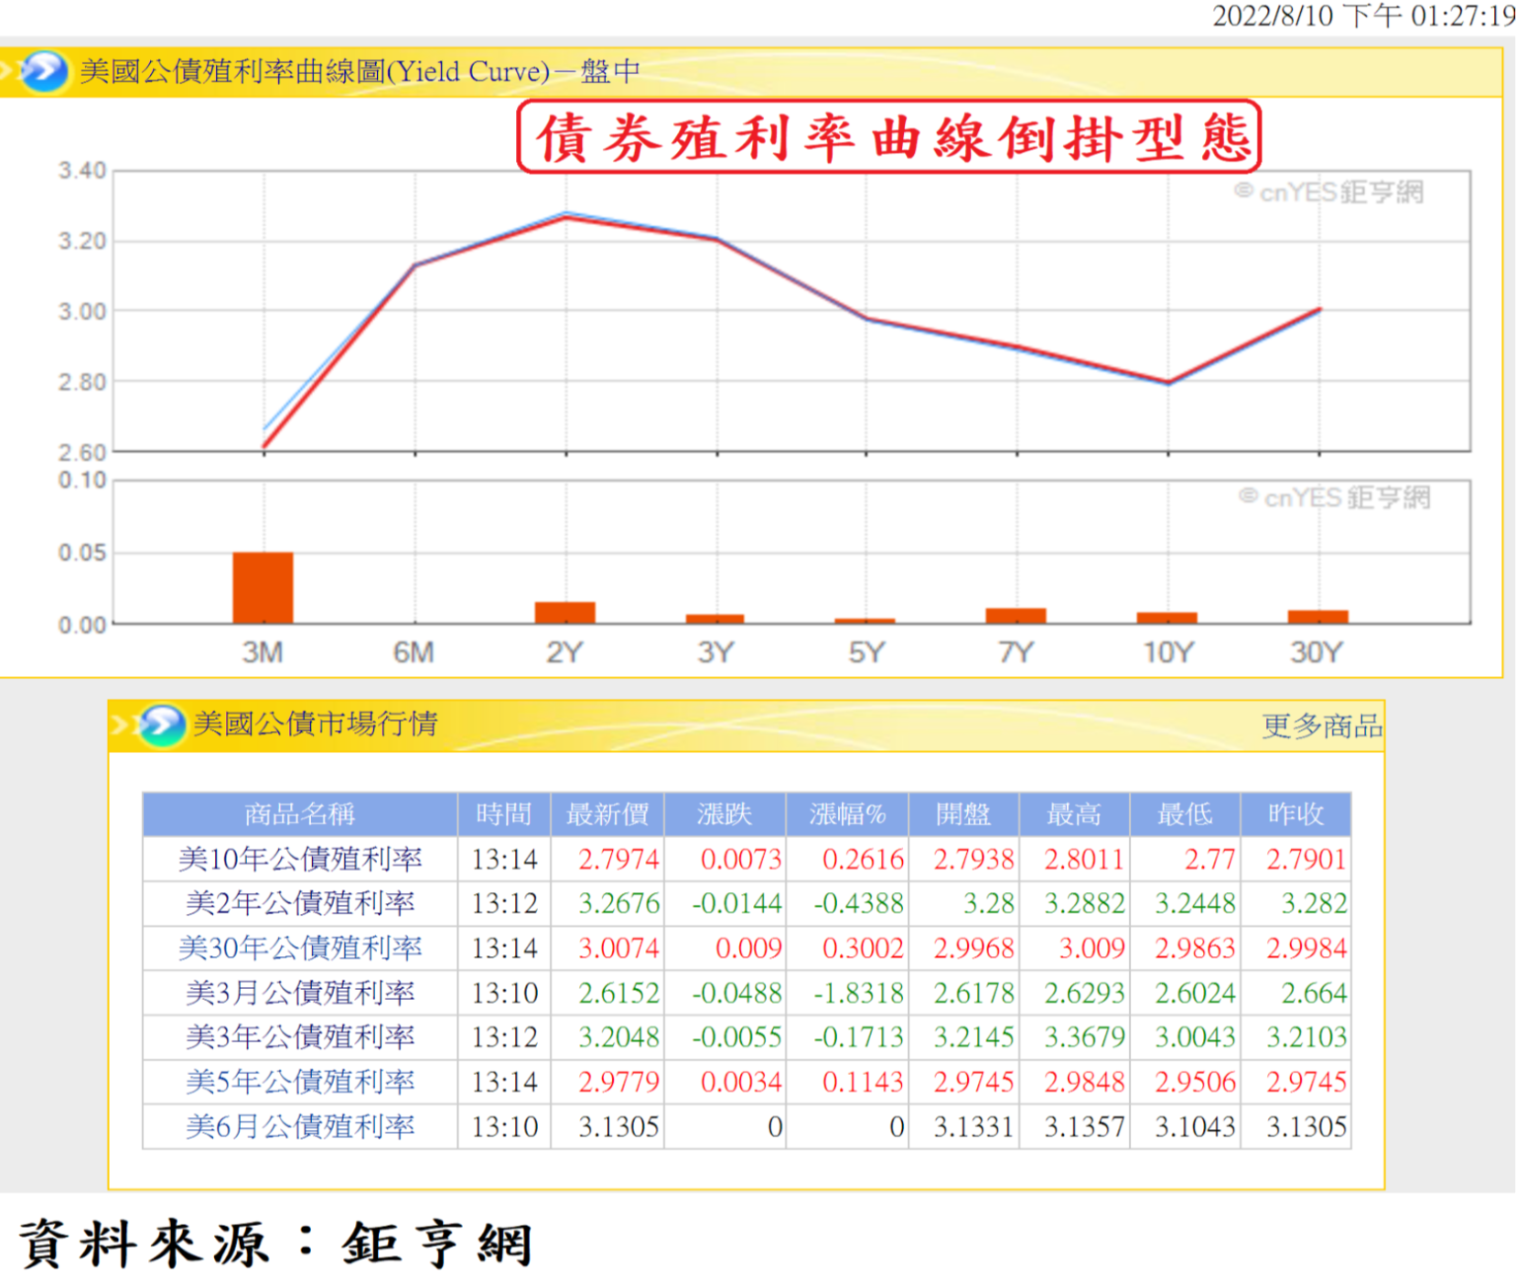Open the 美6月公債殖利率 entry
Screen dimensions: 1516x1288
[x=300, y=1126]
